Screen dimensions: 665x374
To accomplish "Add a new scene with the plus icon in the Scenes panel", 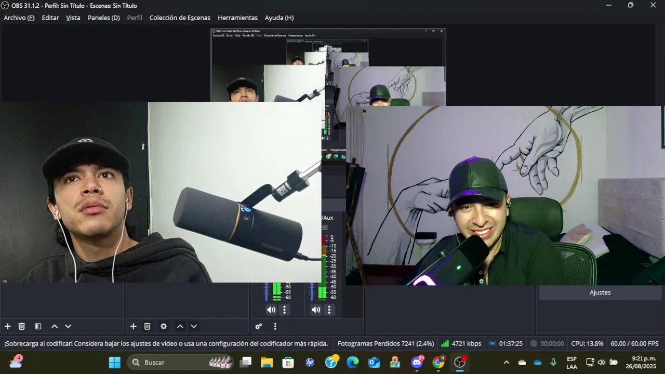I will pos(8,326).
